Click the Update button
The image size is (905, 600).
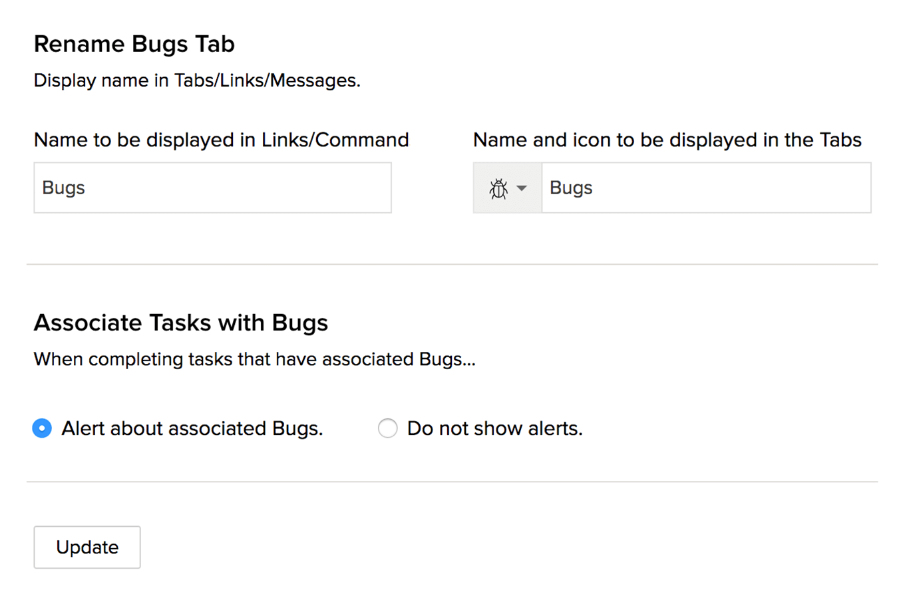[x=87, y=547]
